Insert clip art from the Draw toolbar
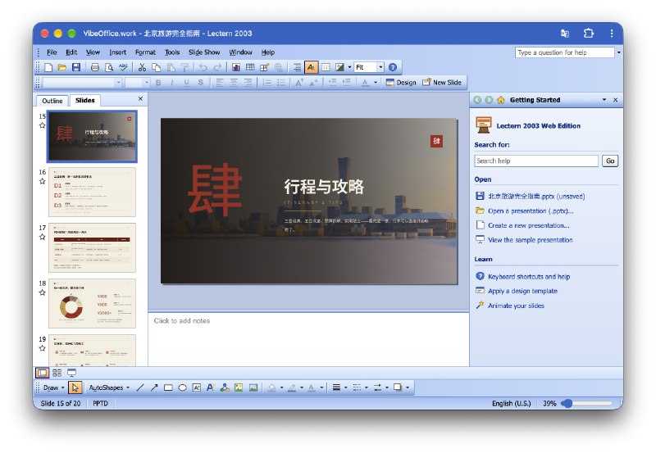 pos(239,387)
